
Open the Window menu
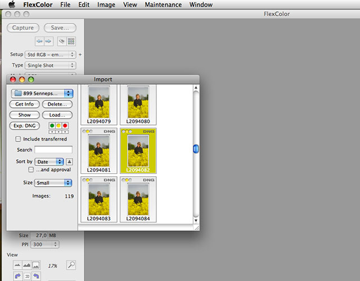[201, 4]
